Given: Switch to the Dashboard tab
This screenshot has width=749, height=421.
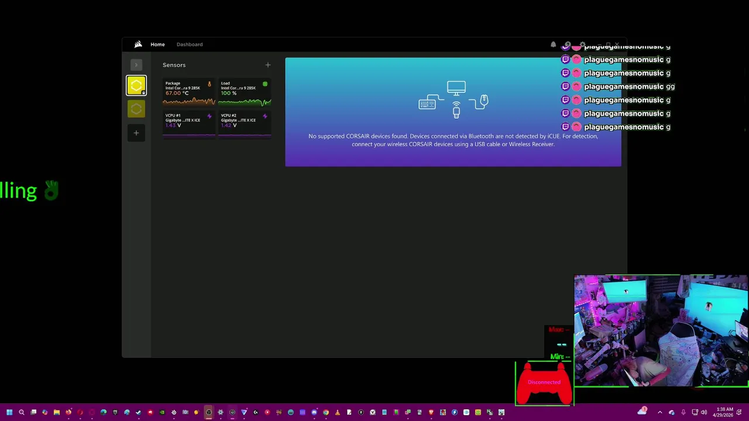Looking at the screenshot, I should click(190, 44).
